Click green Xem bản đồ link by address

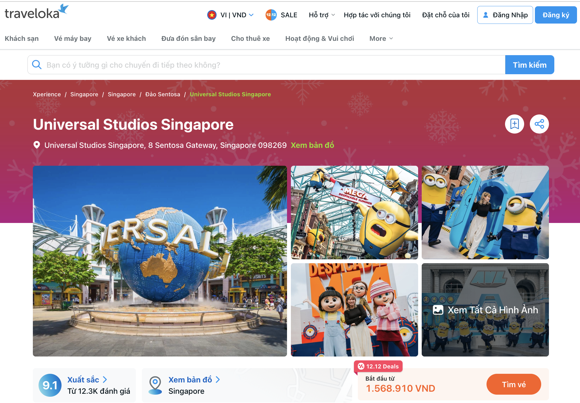tap(312, 145)
